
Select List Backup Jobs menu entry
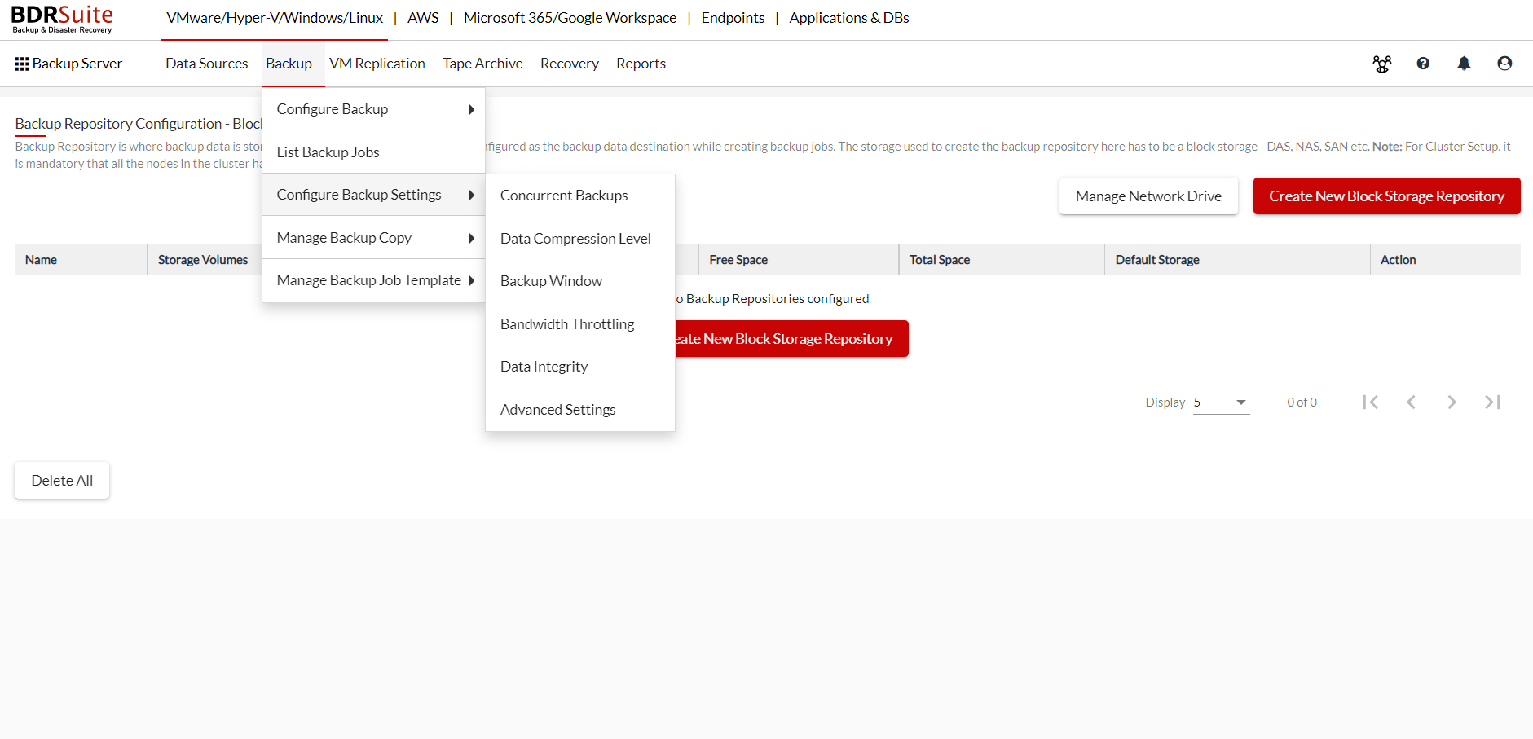click(x=373, y=152)
